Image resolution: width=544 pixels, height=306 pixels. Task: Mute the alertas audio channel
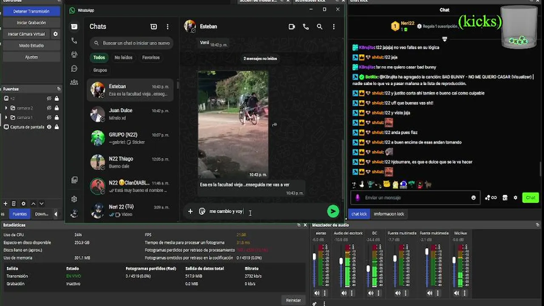coord(317,293)
